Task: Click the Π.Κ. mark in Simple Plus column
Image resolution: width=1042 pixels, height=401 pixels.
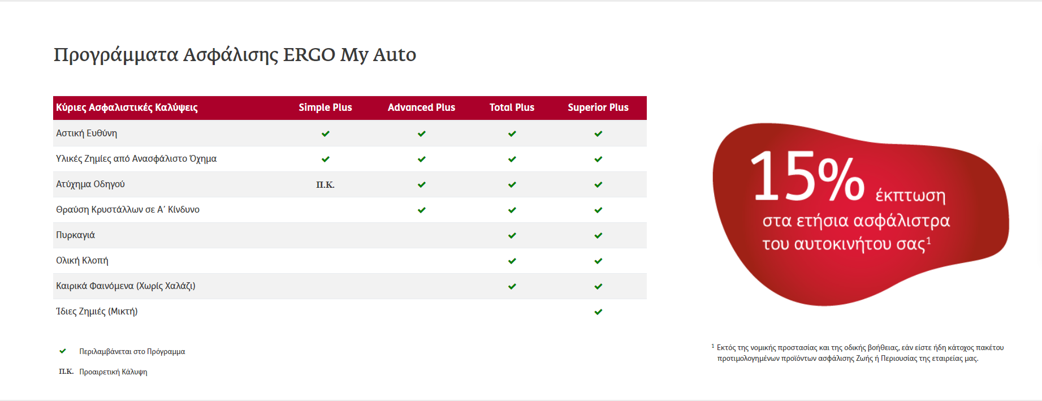Action: 325,185
